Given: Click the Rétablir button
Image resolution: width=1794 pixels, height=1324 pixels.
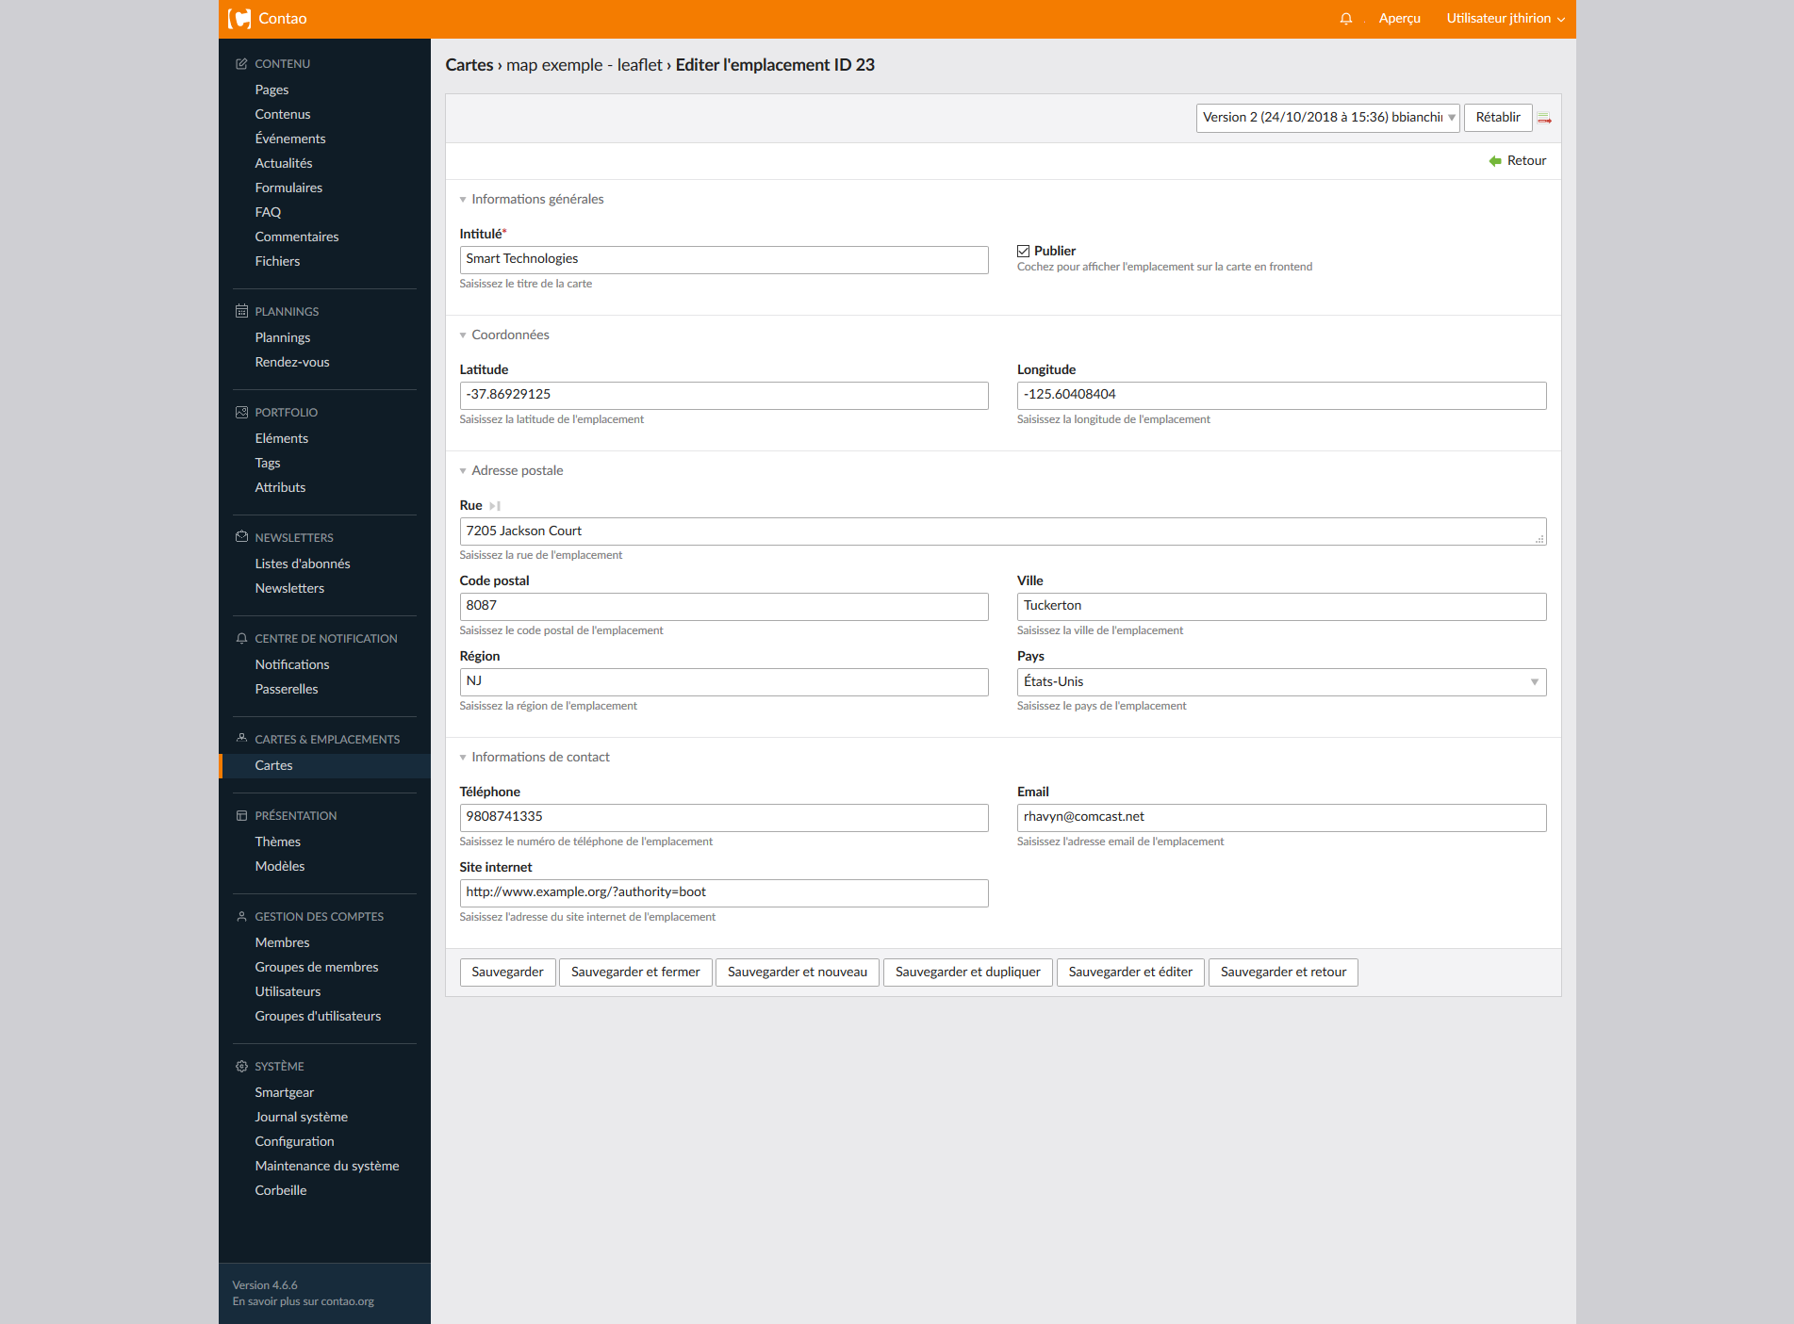Looking at the screenshot, I should pos(1498,118).
